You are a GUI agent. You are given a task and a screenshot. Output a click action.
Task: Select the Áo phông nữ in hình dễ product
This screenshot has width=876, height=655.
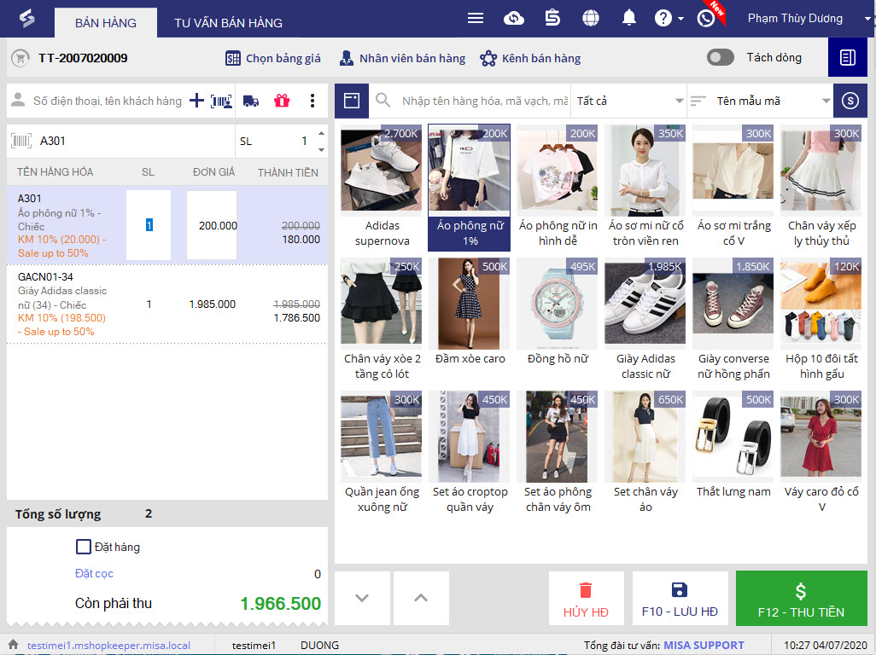tap(558, 187)
